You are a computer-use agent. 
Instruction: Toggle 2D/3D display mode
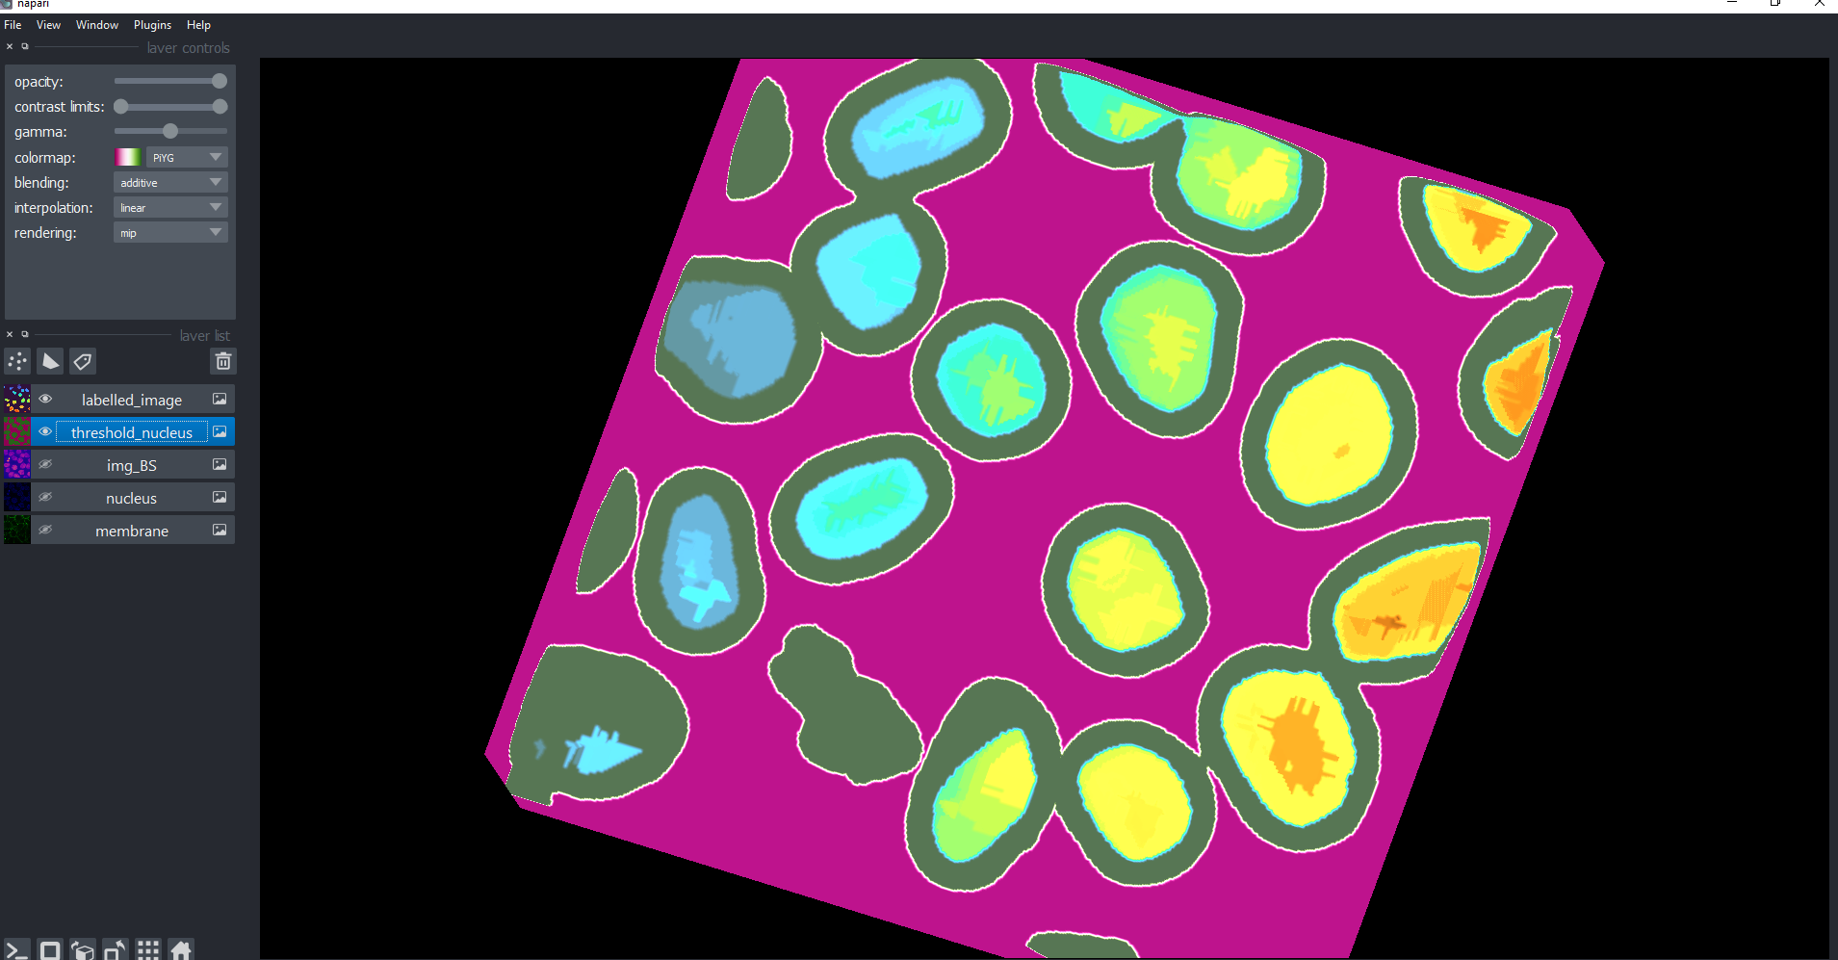pos(49,949)
